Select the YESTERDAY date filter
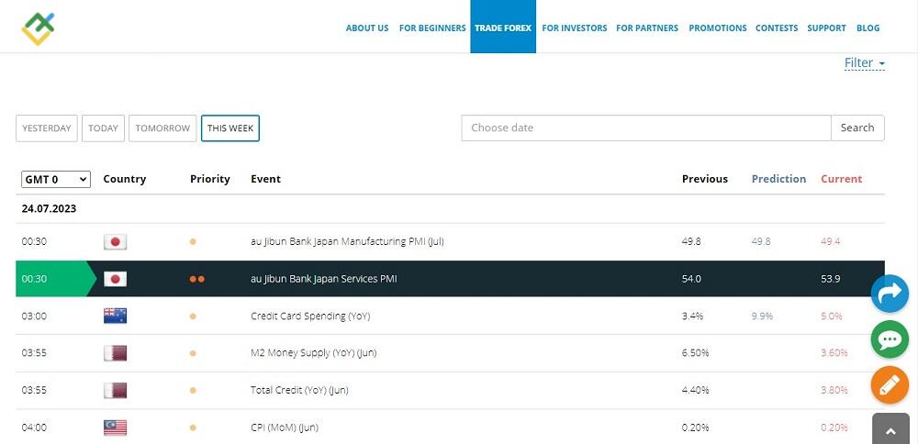 coord(47,128)
